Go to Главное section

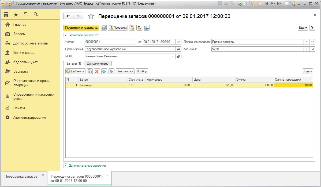[x=20, y=25]
